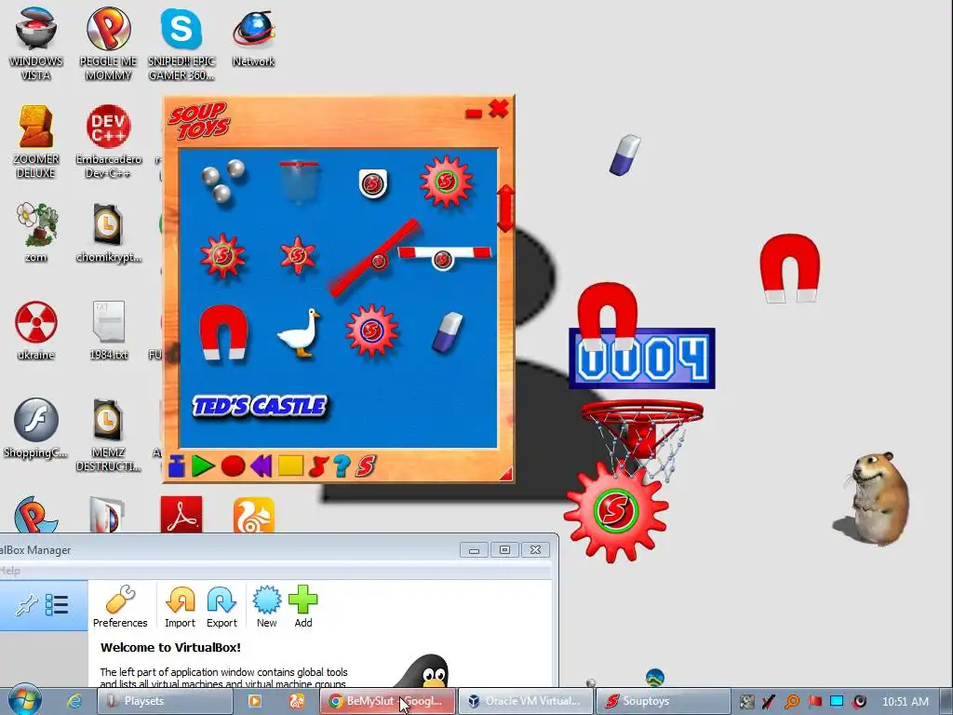Click the red resize corner of Soup Toys window
Image resolution: width=953 pixels, height=715 pixels.
pos(505,475)
